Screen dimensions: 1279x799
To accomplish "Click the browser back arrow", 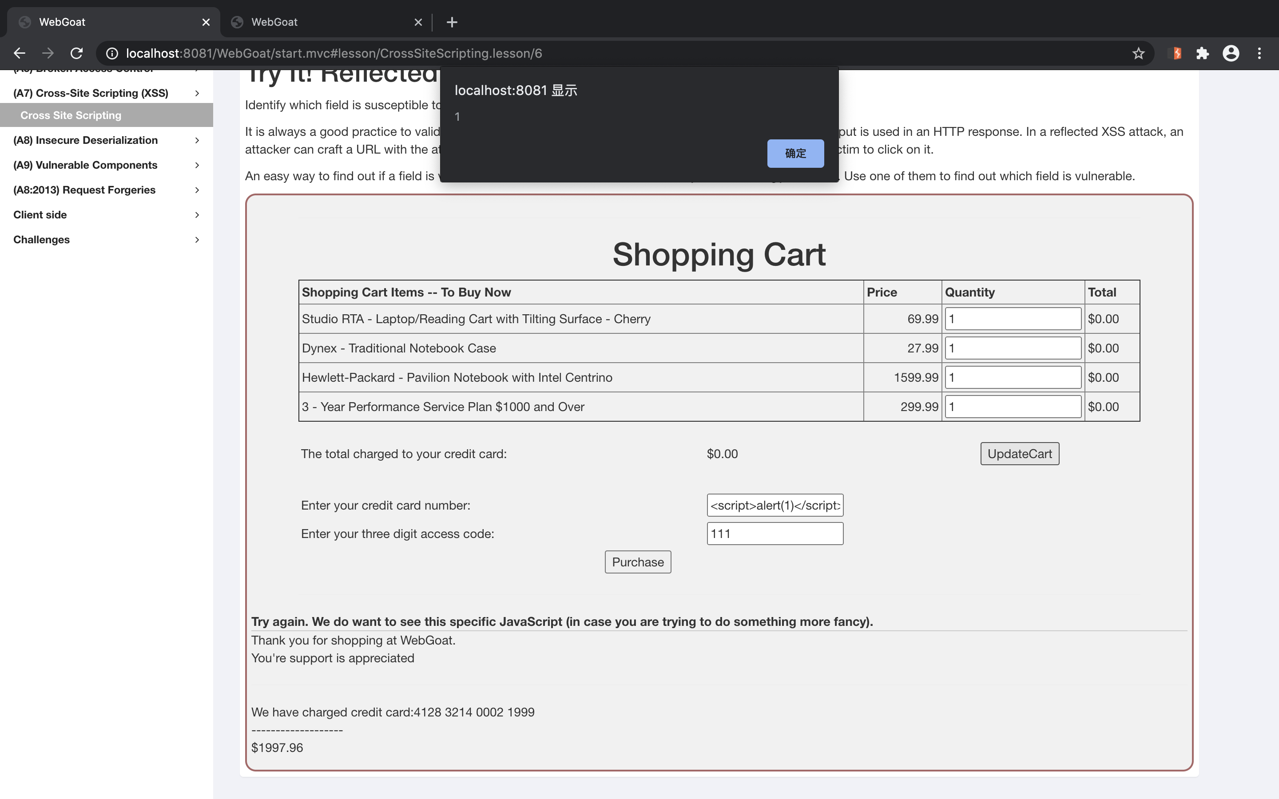I will pos(20,53).
